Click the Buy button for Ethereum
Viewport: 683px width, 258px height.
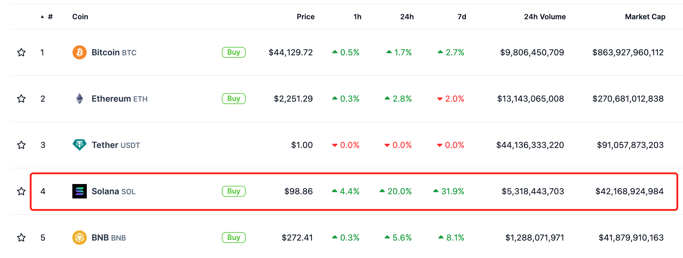click(x=234, y=99)
